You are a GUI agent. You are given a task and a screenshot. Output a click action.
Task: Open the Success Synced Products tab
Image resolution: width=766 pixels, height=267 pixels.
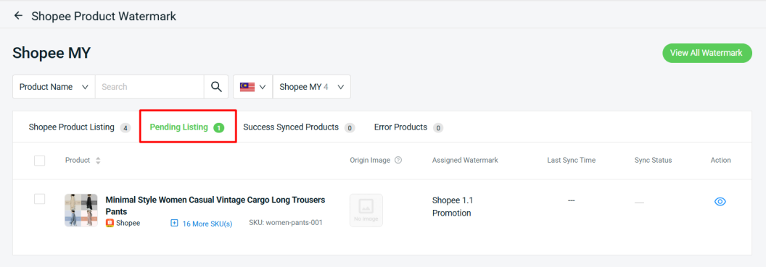pyautogui.click(x=298, y=127)
